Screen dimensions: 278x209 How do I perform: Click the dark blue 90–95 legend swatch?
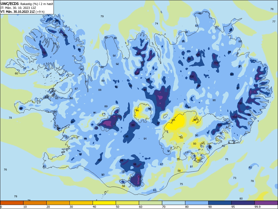(220, 203)
